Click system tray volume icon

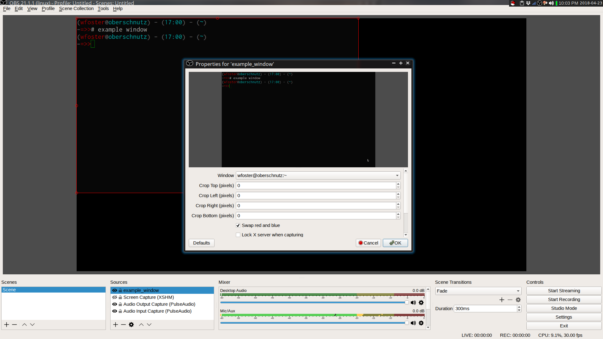(551, 3)
